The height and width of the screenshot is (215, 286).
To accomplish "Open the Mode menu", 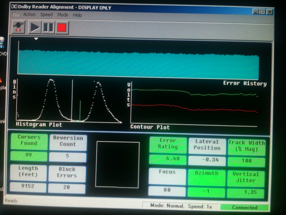I will [63, 15].
